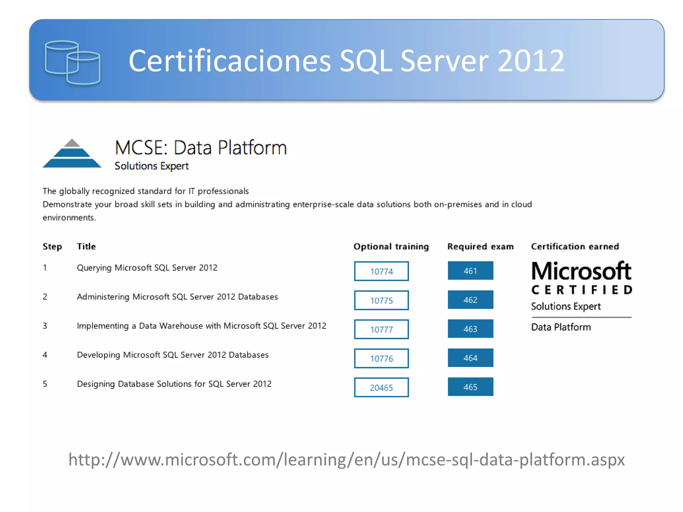
Task: Click the 'MCSE: Data Platform' heading
Action: (201, 147)
